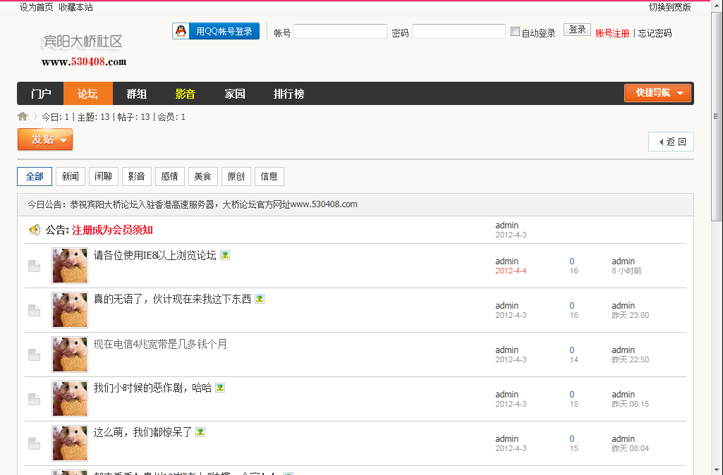
Task: Click the 用QQ帐号登录 button
Action: [x=216, y=31]
